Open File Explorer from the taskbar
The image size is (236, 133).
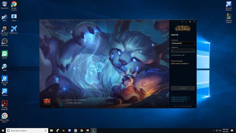52,130
